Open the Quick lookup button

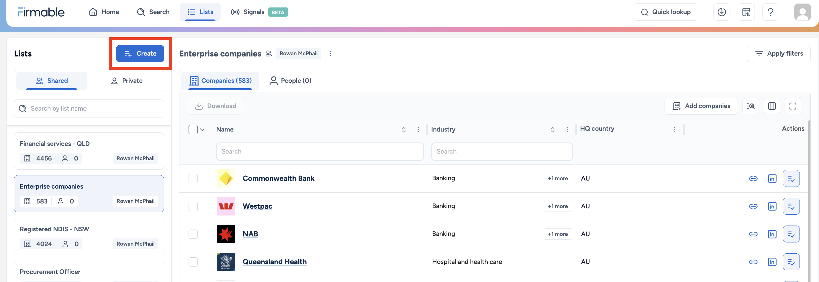tap(665, 12)
